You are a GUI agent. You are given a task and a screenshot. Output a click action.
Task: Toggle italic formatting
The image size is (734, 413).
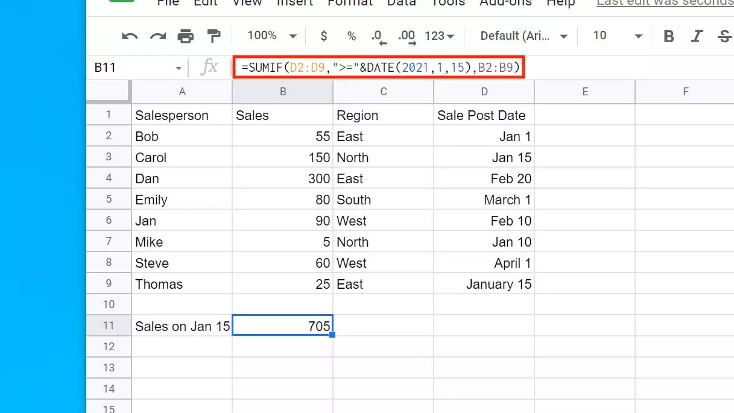click(x=697, y=36)
